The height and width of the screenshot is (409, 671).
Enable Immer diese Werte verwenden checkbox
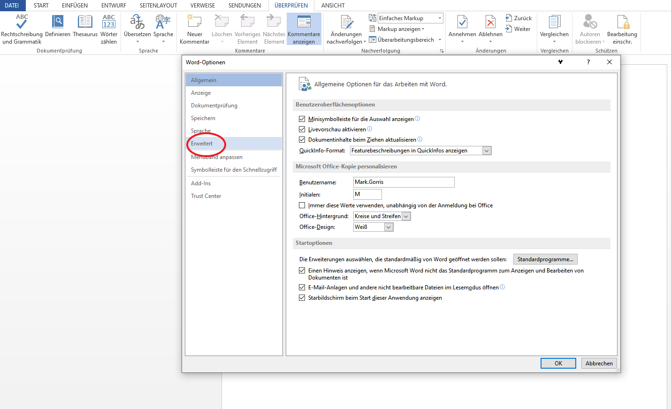(302, 205)
